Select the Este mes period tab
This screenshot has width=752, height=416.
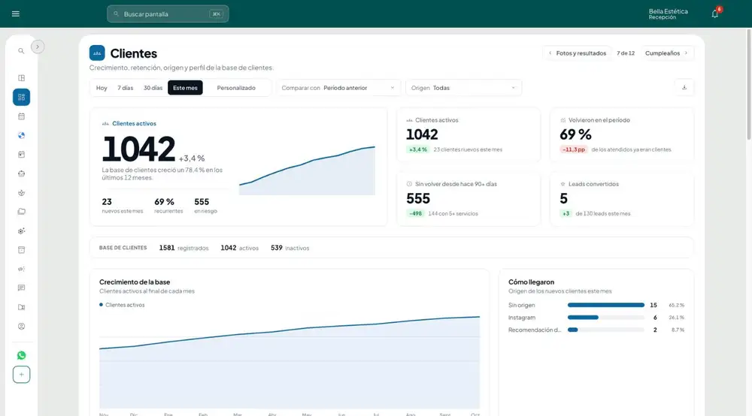[185, 88]
